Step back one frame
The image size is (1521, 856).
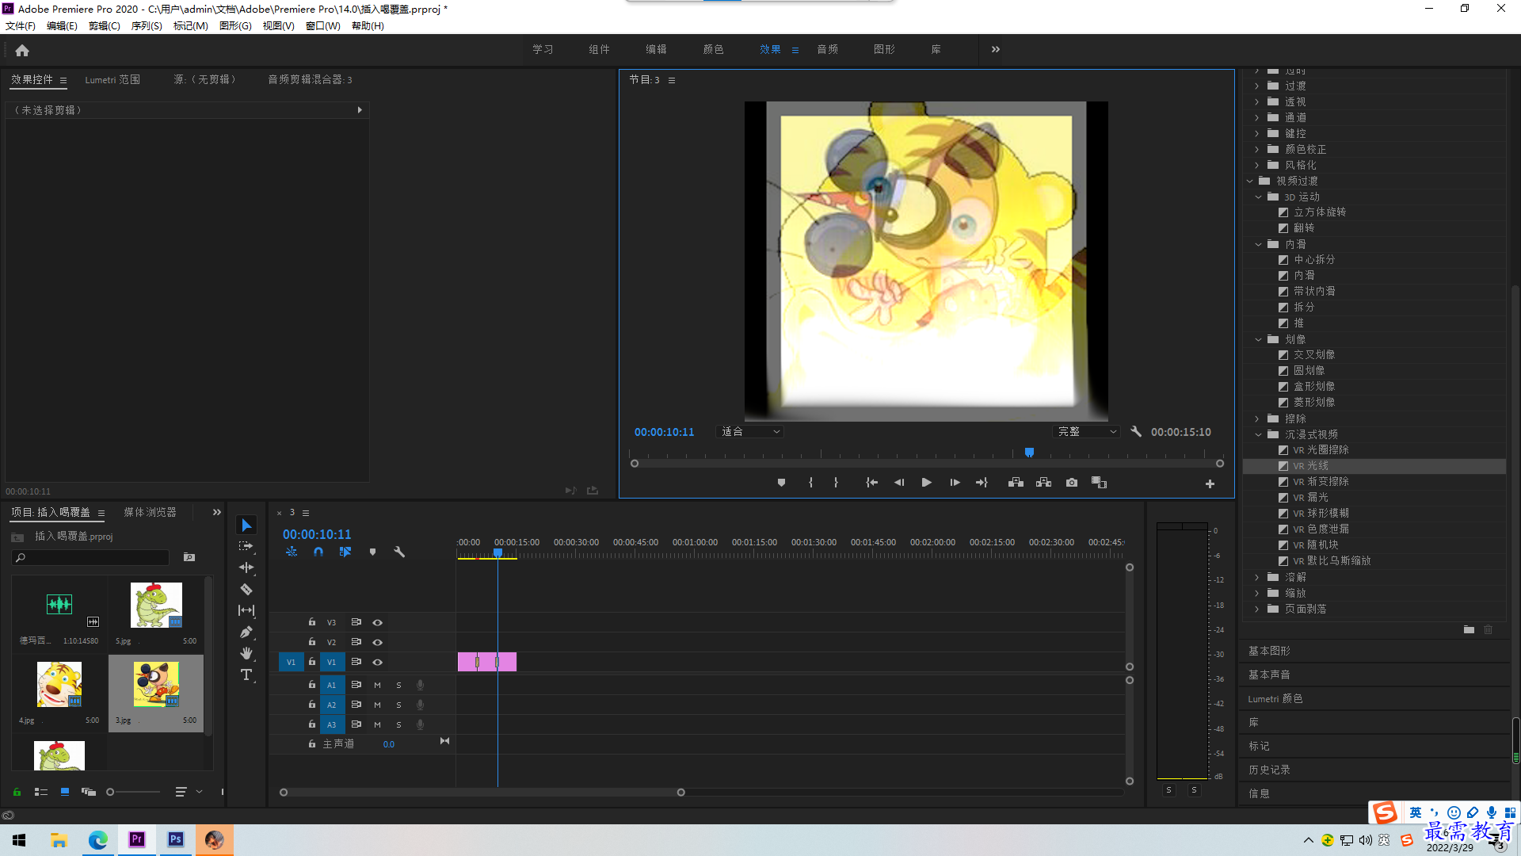[899, 483]
